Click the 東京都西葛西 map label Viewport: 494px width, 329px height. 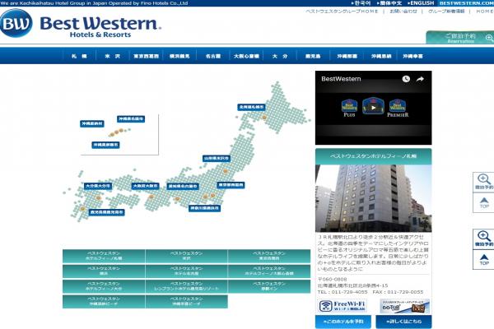[231, 185]
